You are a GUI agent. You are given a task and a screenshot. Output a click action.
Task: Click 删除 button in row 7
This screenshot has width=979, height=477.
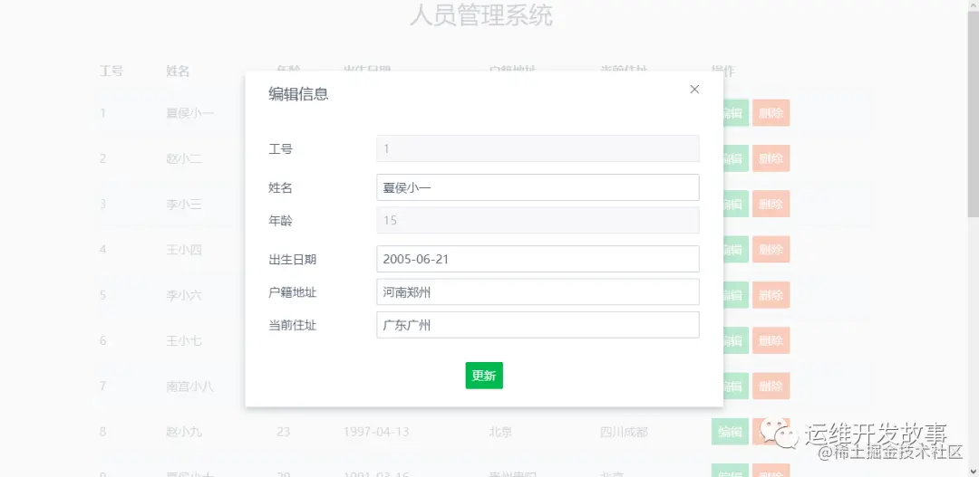point(771,386)
